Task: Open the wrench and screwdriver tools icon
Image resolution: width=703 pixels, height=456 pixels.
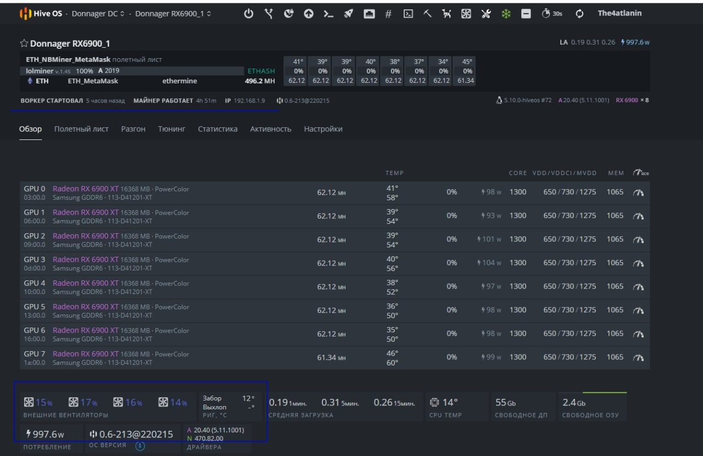Action: tap(486, 14)
